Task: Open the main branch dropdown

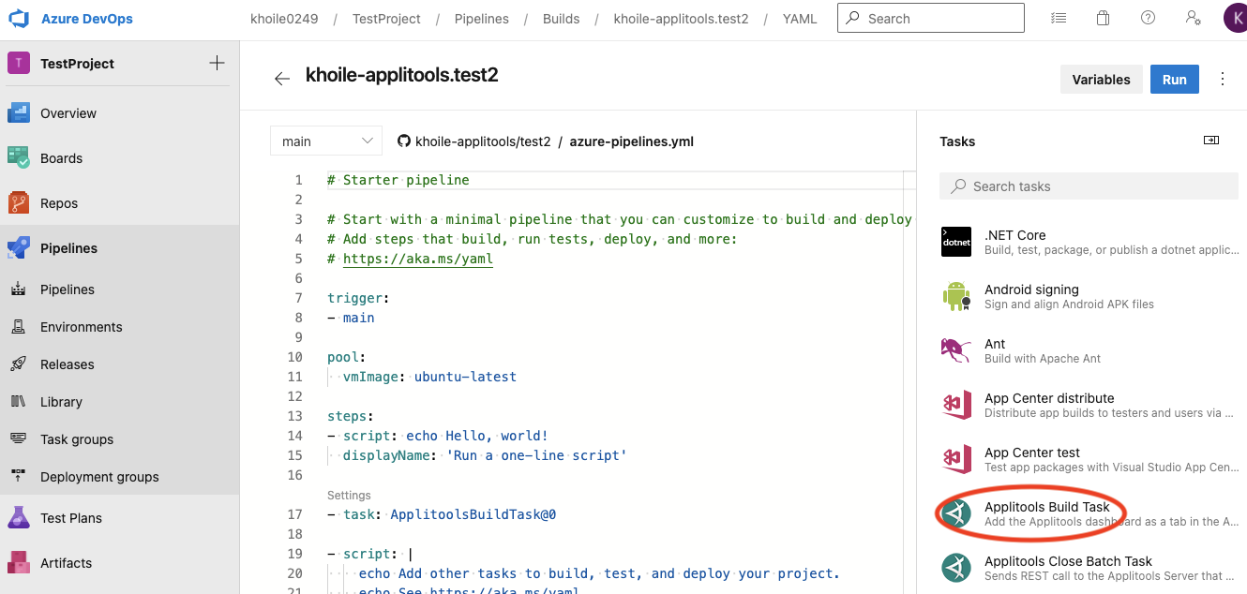Action: [326, 141]
